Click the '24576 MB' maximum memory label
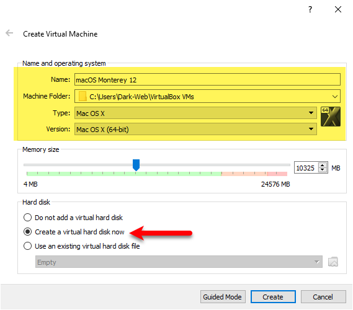This screenshot has width=353, height=310. pyautogui.click(x=275, y=184)
